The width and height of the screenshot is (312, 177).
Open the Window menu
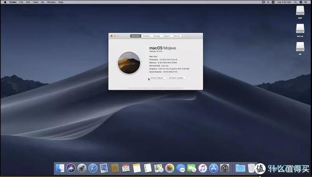(51, 2)
